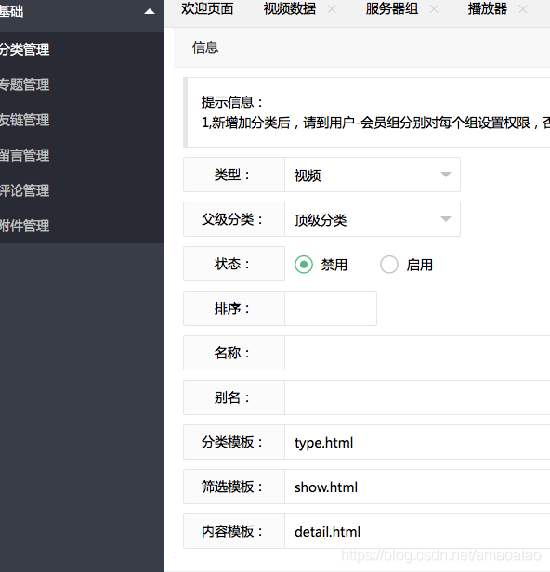Switch to the 欢迎页面 tab
550x572 pixels.
pyautogui.click(x=207, y=8)
